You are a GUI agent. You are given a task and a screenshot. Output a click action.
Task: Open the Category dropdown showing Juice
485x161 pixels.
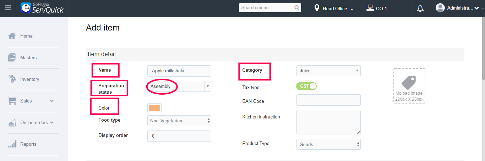tap(328, 71)
